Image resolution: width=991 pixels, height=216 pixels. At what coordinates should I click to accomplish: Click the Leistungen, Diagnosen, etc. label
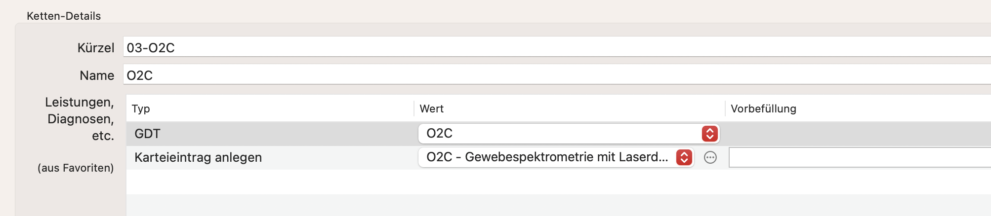point(80,119)
